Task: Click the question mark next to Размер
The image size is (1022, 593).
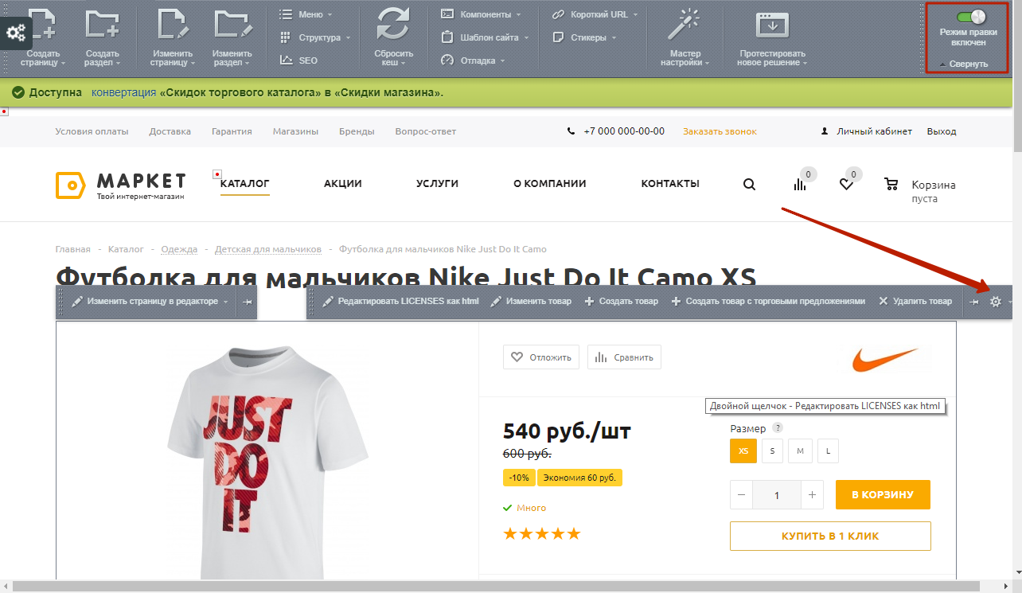Action: pyautogui.click(x=778, y=428)
